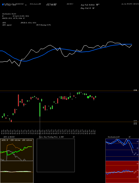Image resolution: width=139 pixels, height=183 pixels.
Task: Click the 'Stochastics & R SI' panel title
Action: click(x=119, y=137)
